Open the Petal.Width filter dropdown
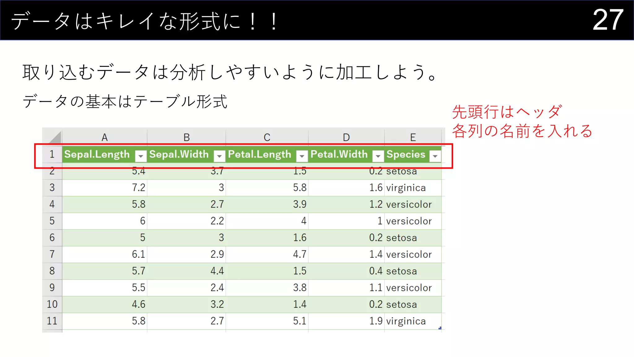 (x=378, y=156)
